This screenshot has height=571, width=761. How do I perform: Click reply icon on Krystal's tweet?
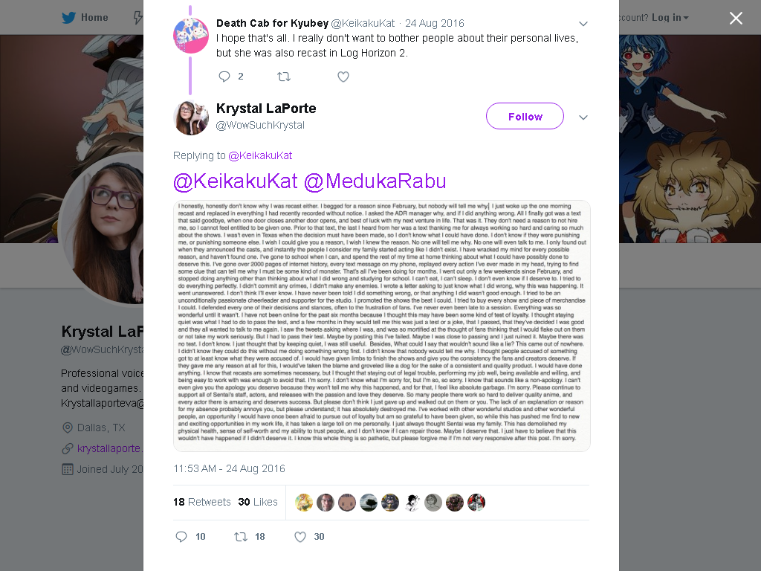[x=181, y=537]
